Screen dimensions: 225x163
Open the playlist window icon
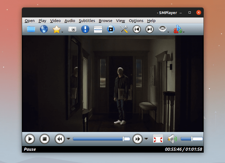point(98,29)
